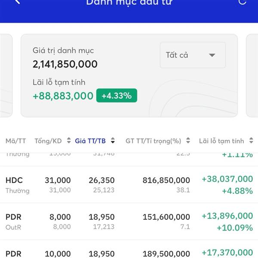Screen dimensions: 258x258
Task: Select HDC price 26,350
Action: [x=101, y=180]
